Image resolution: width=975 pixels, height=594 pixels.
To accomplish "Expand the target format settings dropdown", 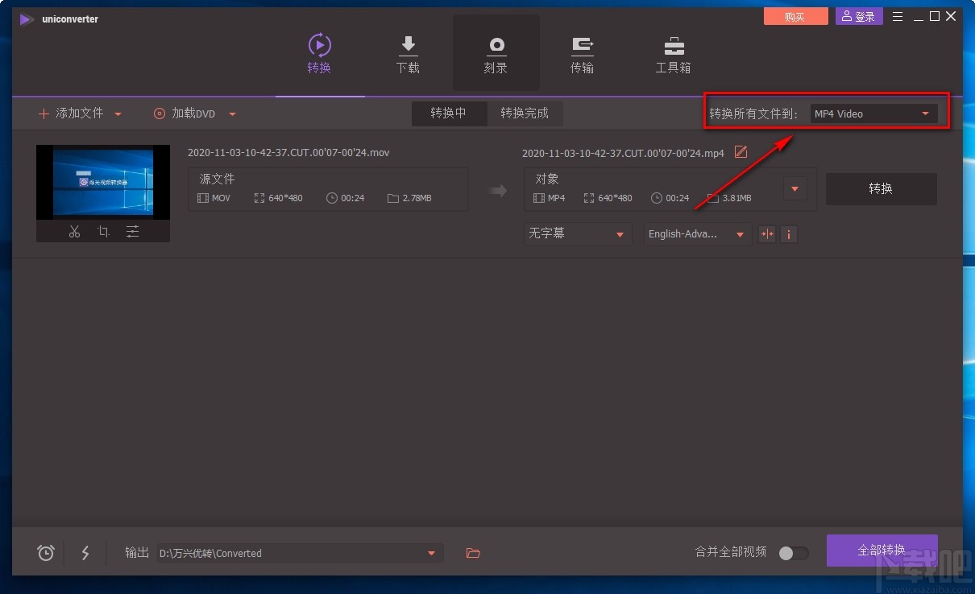I will [x=795, y=189].
